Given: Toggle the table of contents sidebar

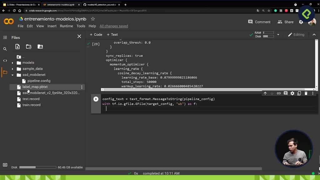Looking at the screenshot, I should tap(5, 37).
